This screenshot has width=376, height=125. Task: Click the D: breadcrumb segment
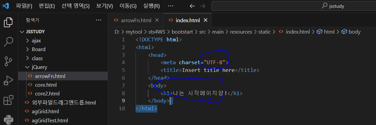[117, 32]
